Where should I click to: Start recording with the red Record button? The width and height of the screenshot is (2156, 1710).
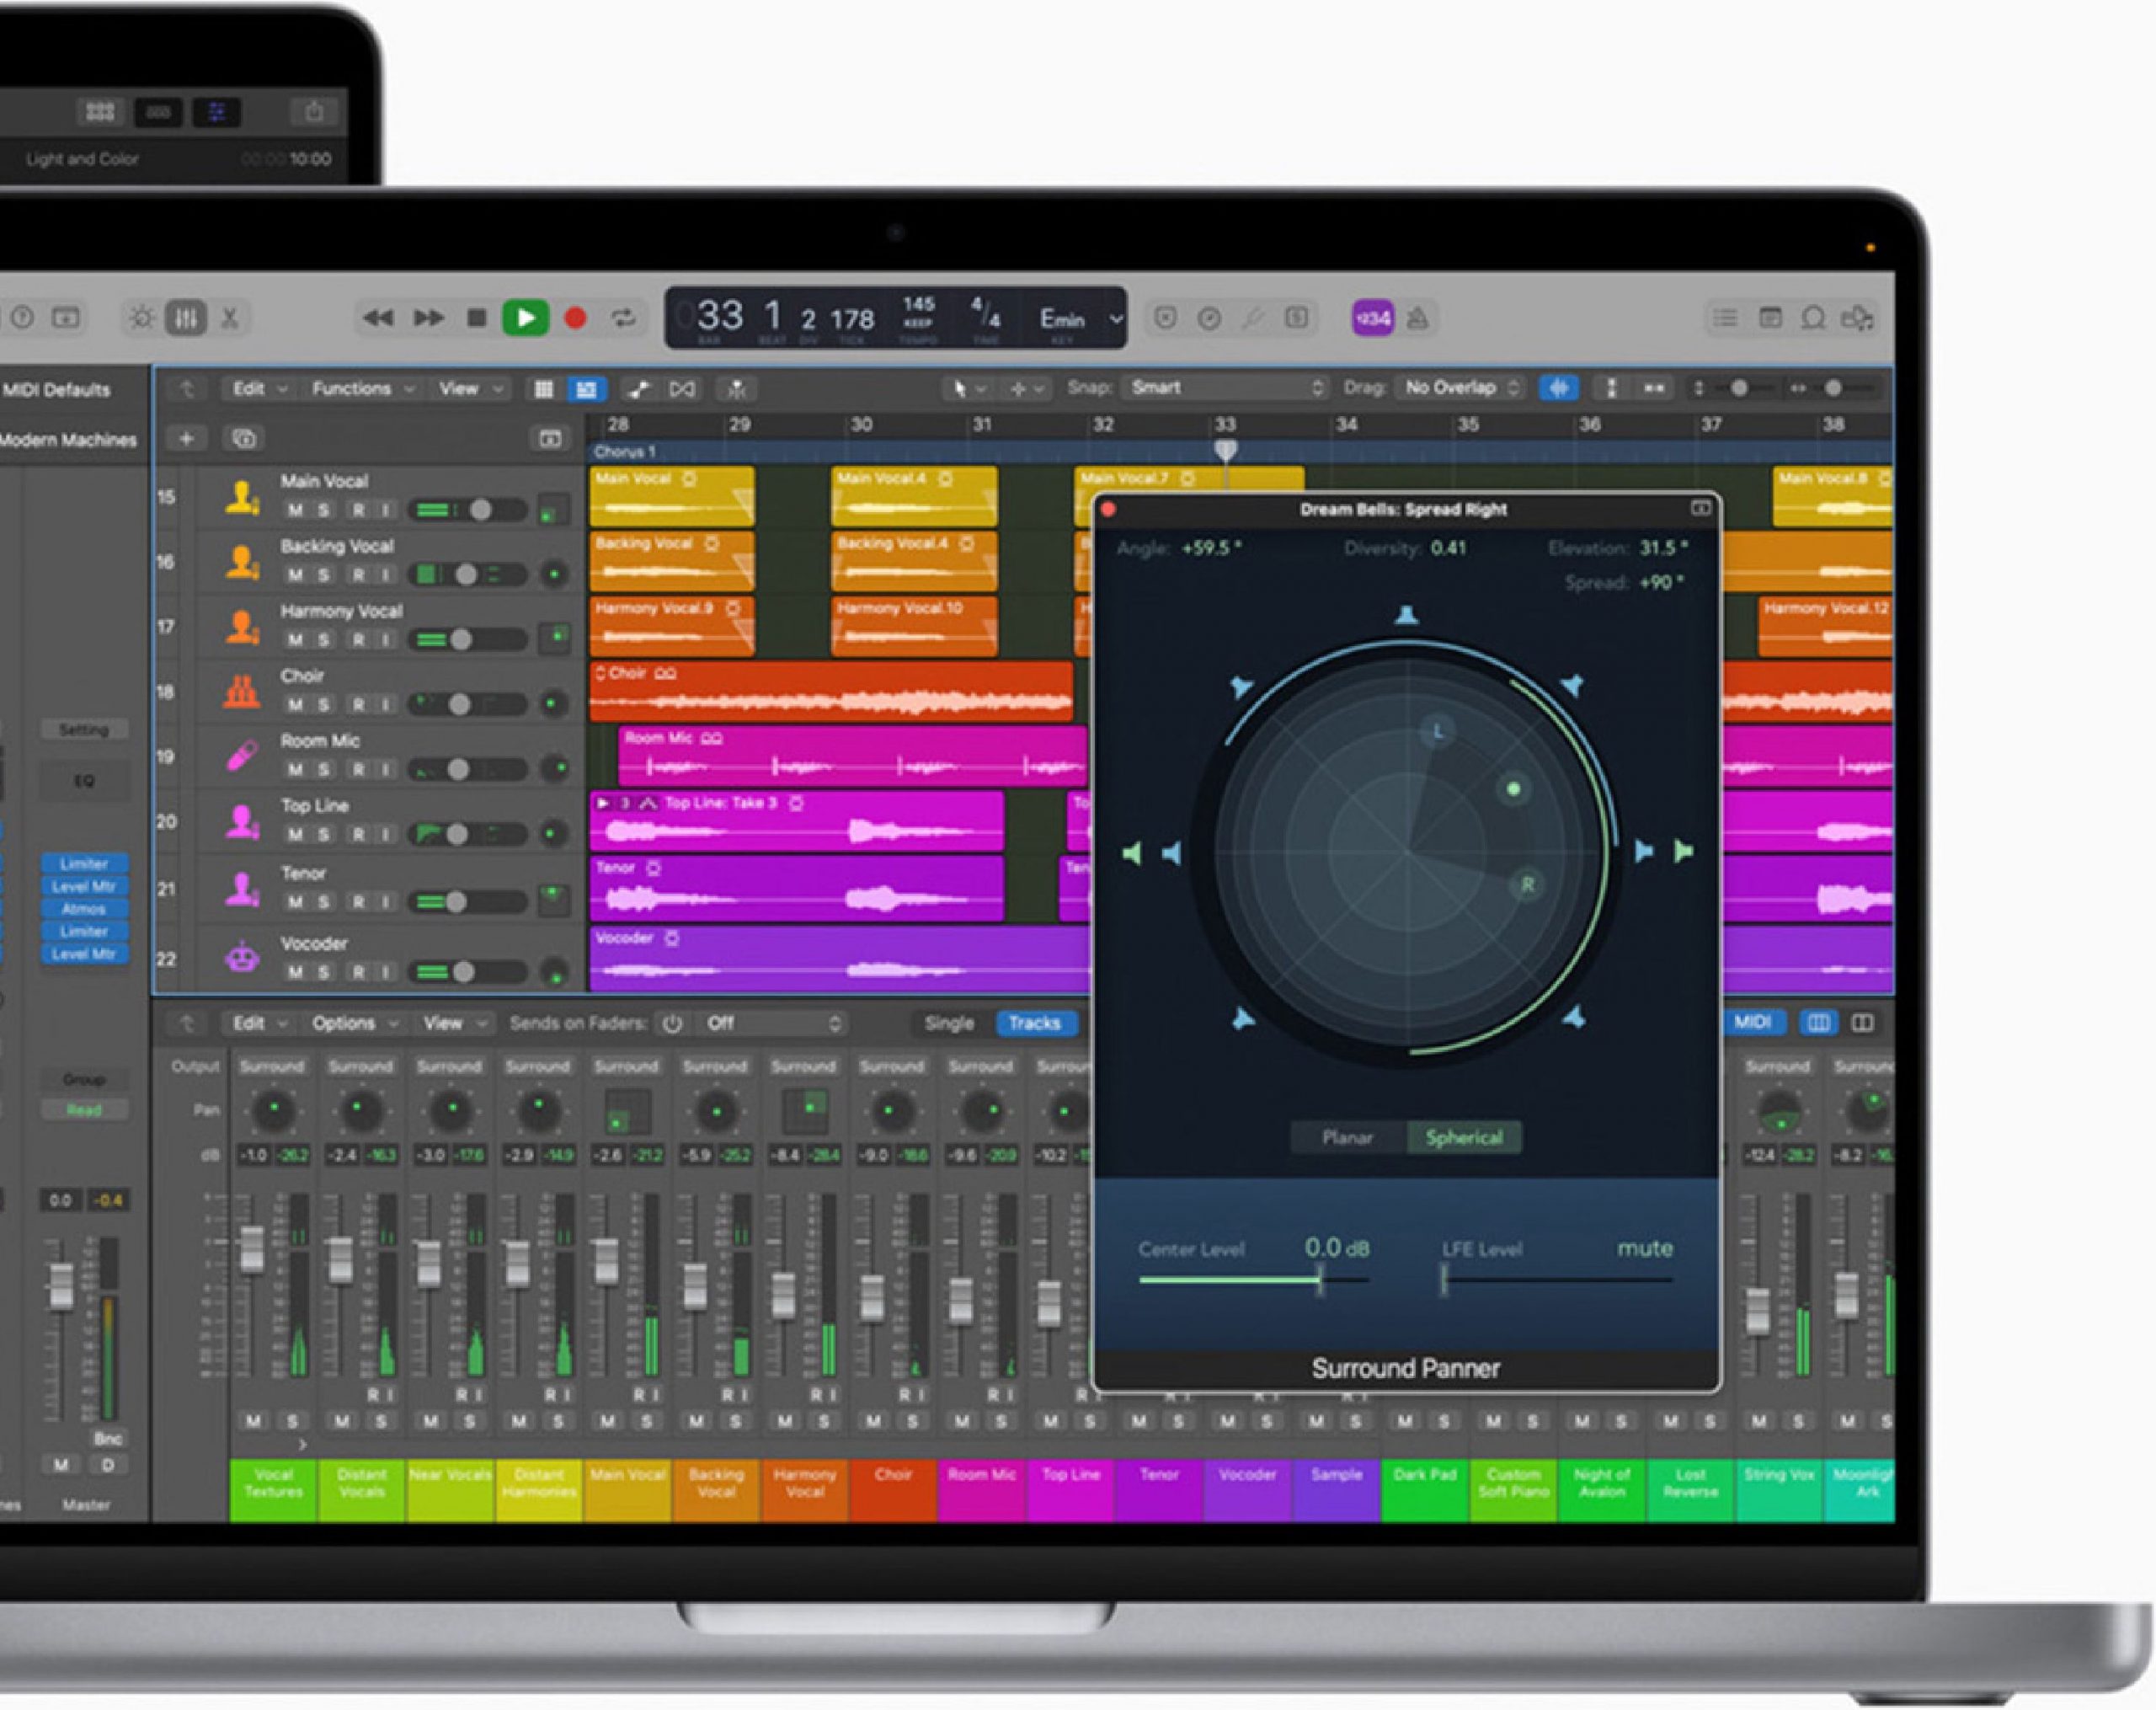[x=575, y=318]
